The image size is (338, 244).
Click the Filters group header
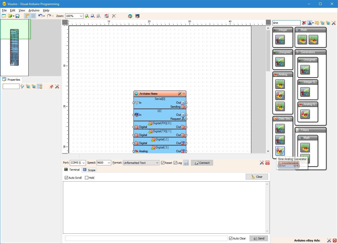click(310, 130)
